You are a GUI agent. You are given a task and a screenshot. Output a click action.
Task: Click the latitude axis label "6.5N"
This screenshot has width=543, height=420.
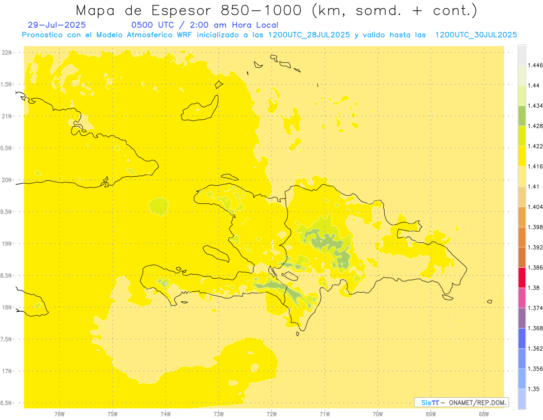(x=7, y=403)
